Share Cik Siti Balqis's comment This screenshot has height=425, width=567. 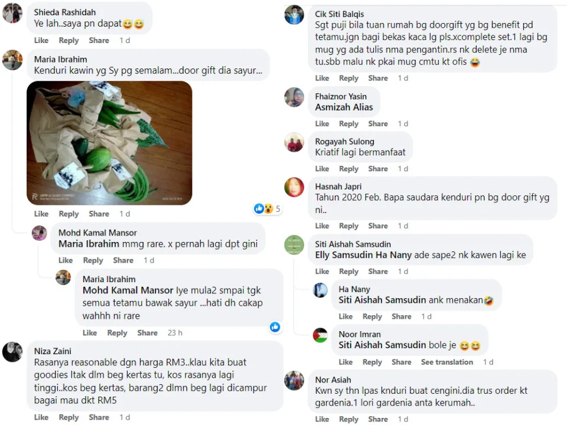(x=378, y=78)
